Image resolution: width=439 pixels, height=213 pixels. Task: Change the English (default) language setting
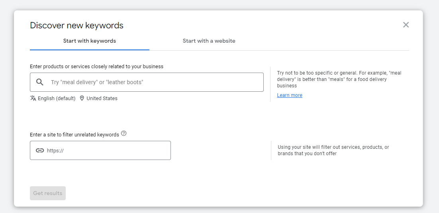pos(56,98)
